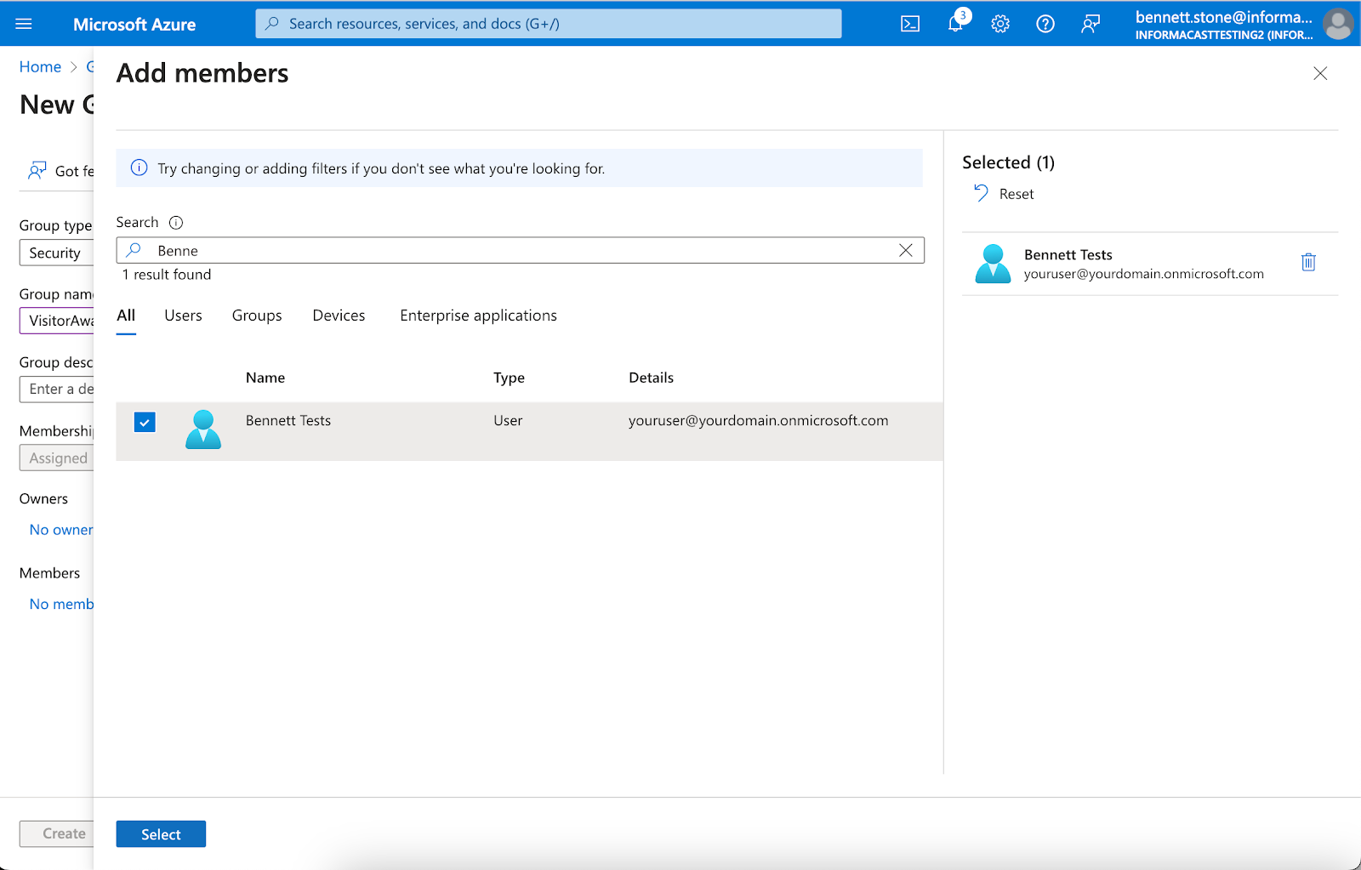Open Azure Cloud Shell terminal
This screenshot has width=1361, height=870.
(x=909, y=23)
